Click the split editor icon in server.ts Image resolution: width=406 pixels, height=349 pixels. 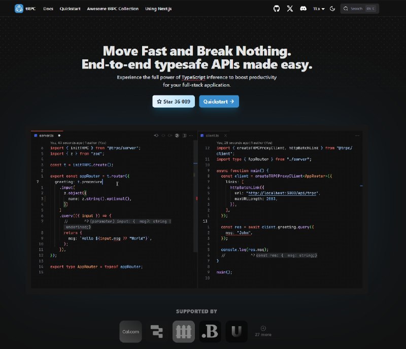pyautogui.click(x=184, y=135)
